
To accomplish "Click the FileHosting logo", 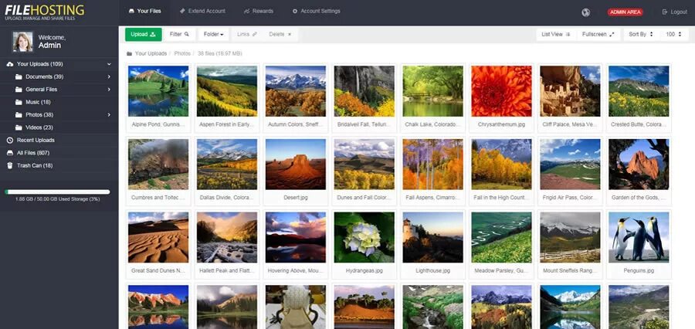I will (x=44, y=12).
